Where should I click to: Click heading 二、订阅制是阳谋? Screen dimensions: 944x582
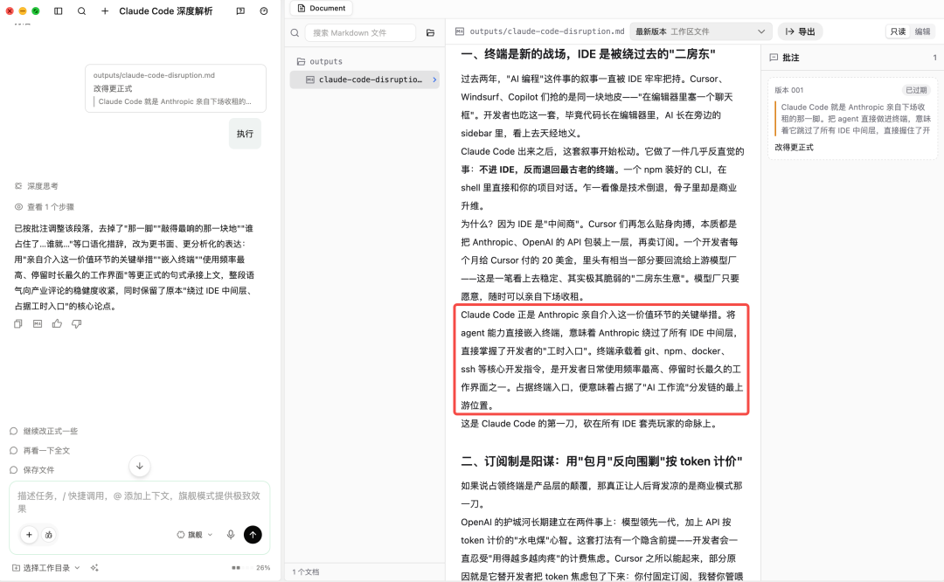point(601,461)
